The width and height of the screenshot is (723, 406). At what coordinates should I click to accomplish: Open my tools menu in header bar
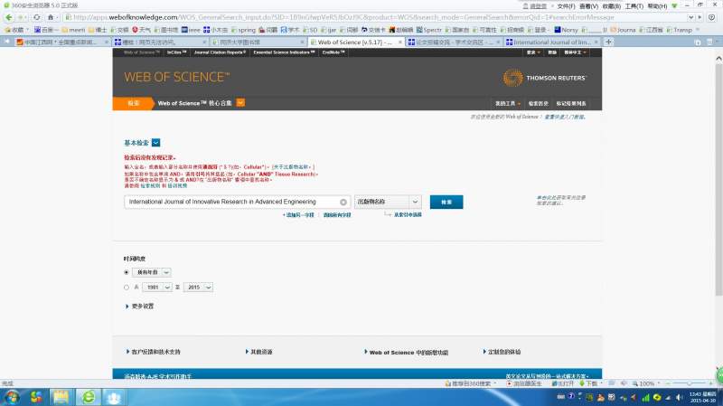[508, 103]
